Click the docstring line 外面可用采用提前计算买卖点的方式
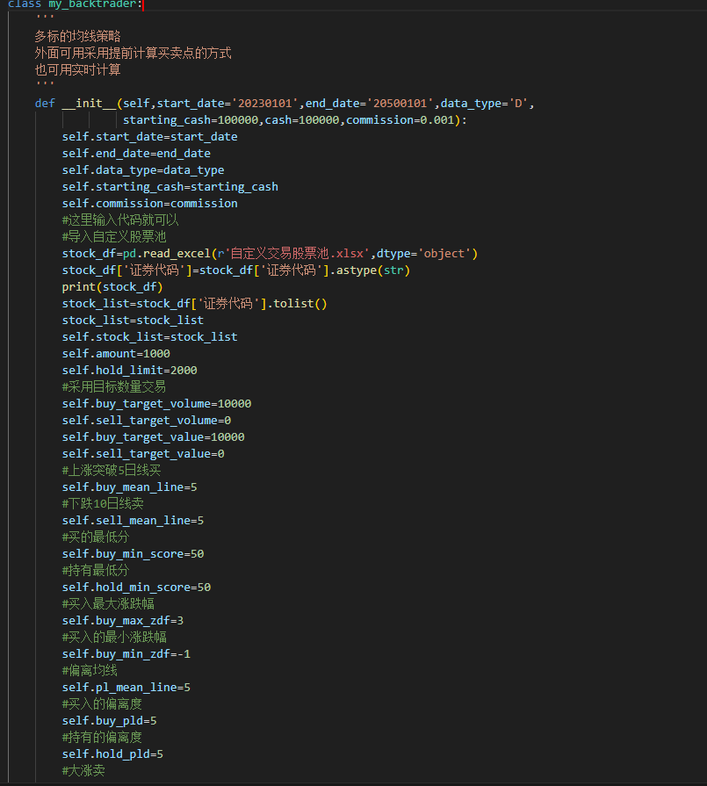 (133, 54)
